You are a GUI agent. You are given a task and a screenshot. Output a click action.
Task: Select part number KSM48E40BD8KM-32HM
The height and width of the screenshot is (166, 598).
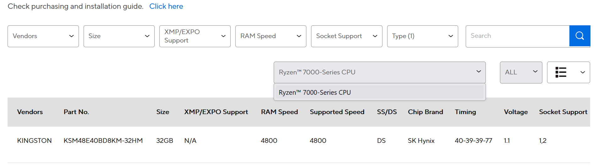103,141
